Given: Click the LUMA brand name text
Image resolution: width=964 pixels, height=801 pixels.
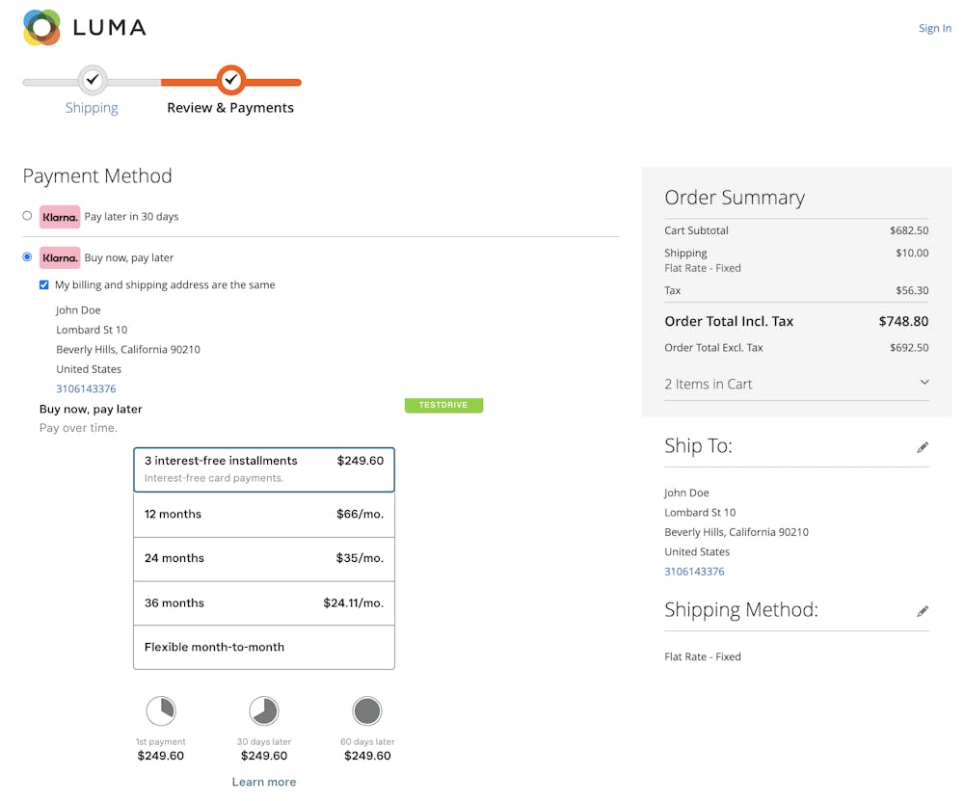Looking at the screenshot, I should tap(110, 28).
